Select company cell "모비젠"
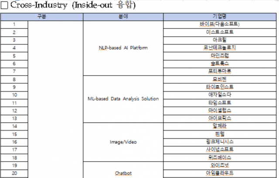Image resolution: width=279 pixels, height=178 pixels. (x=220, y=79)
